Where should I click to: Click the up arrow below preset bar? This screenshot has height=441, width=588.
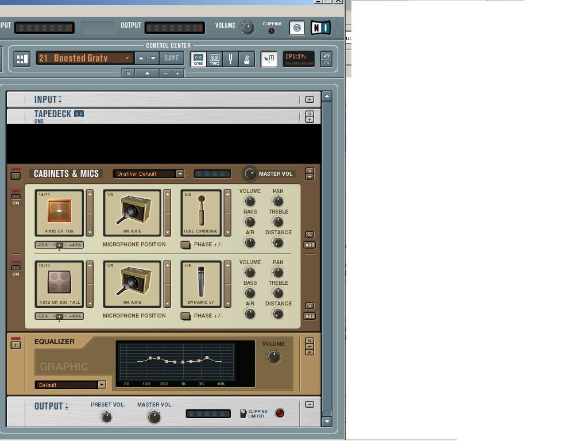point(147,73)
